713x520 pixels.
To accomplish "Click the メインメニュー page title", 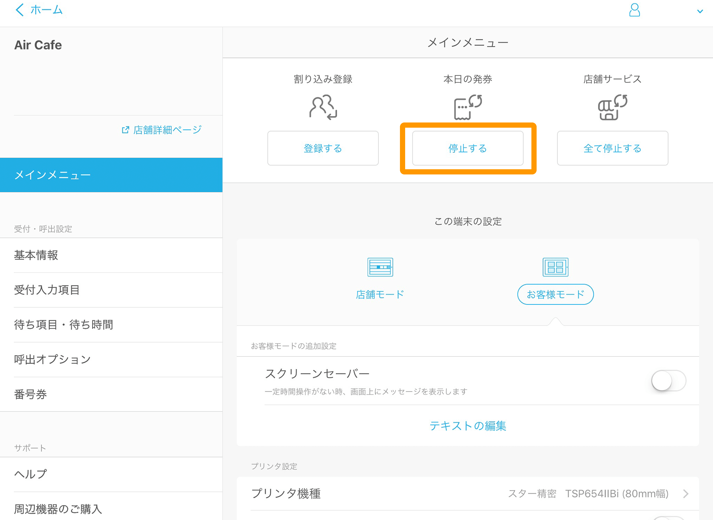I will click(468, 43).
